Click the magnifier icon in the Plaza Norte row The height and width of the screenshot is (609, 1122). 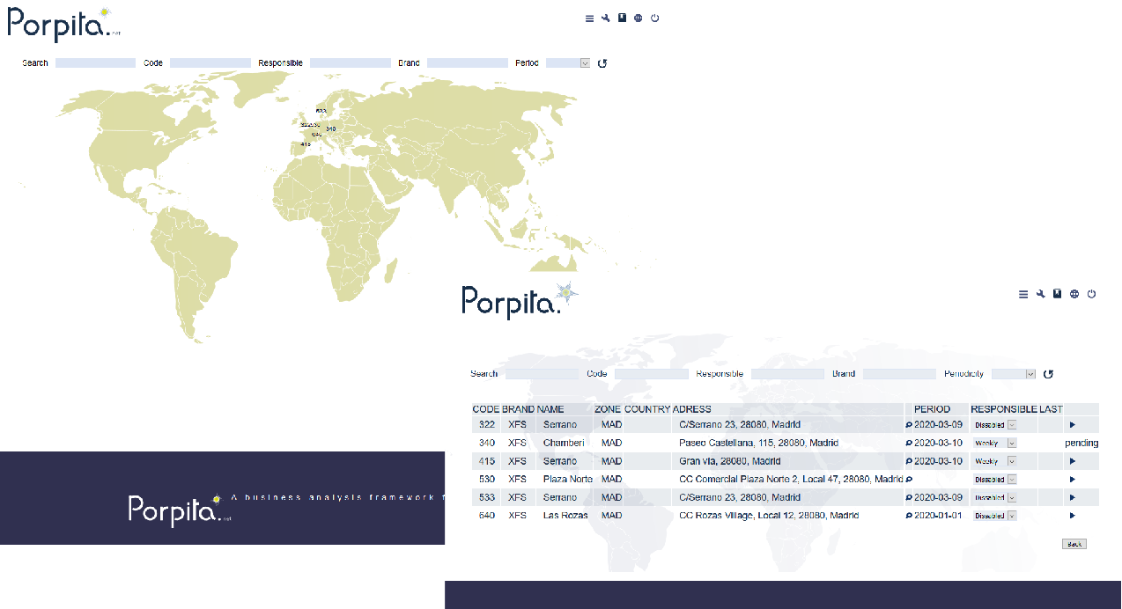(x=909, y=480)
